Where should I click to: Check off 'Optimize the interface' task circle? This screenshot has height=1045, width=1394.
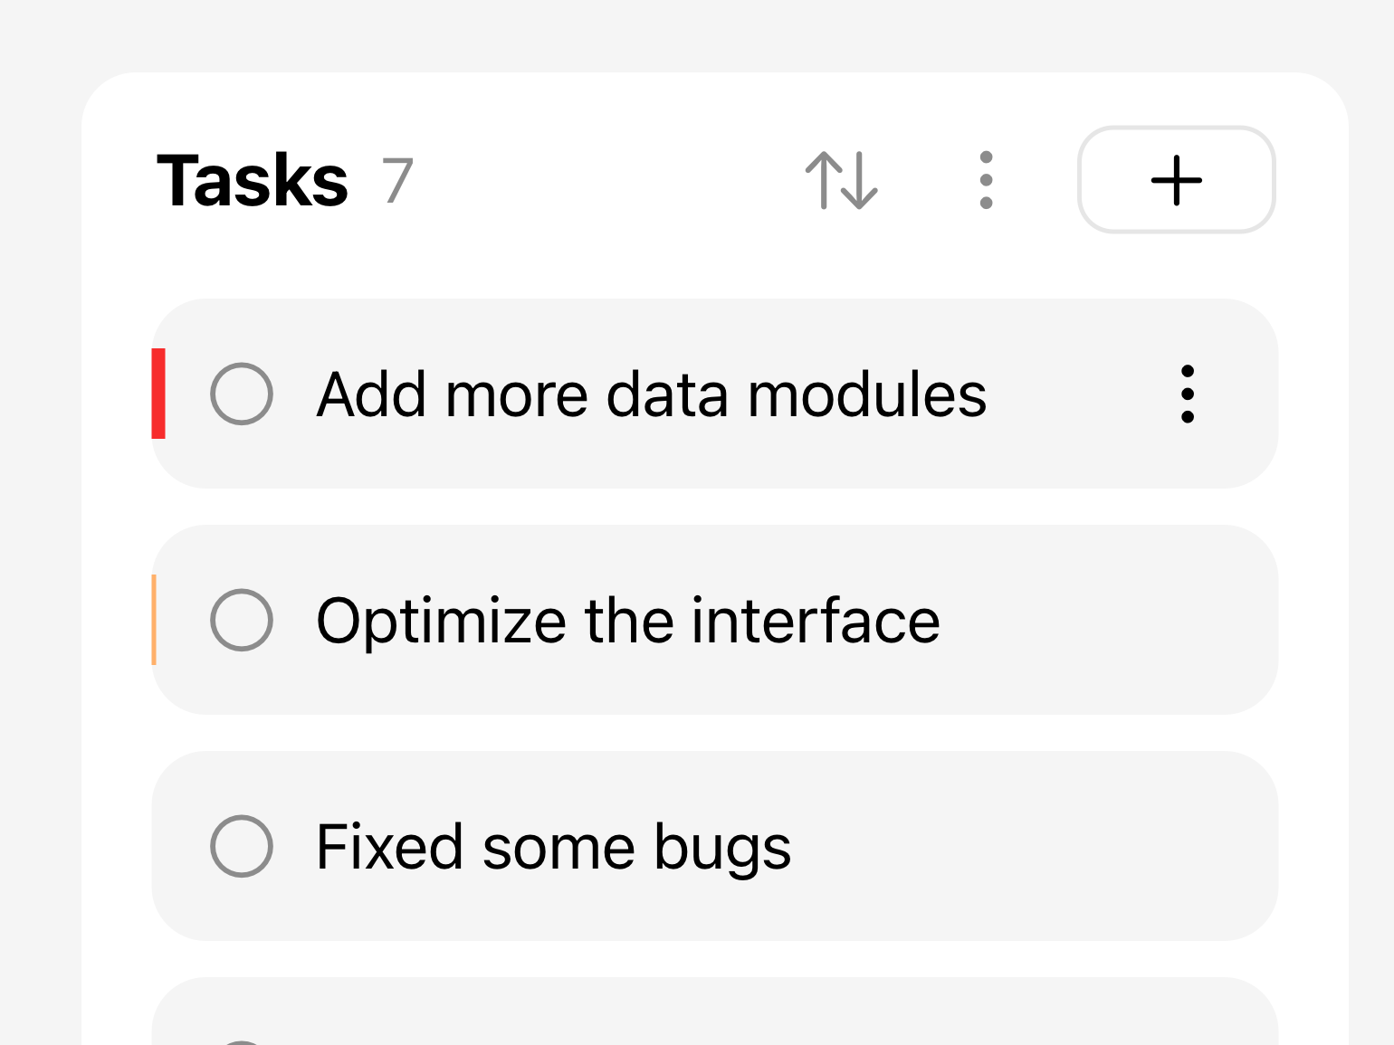click(x=242, y=620)
